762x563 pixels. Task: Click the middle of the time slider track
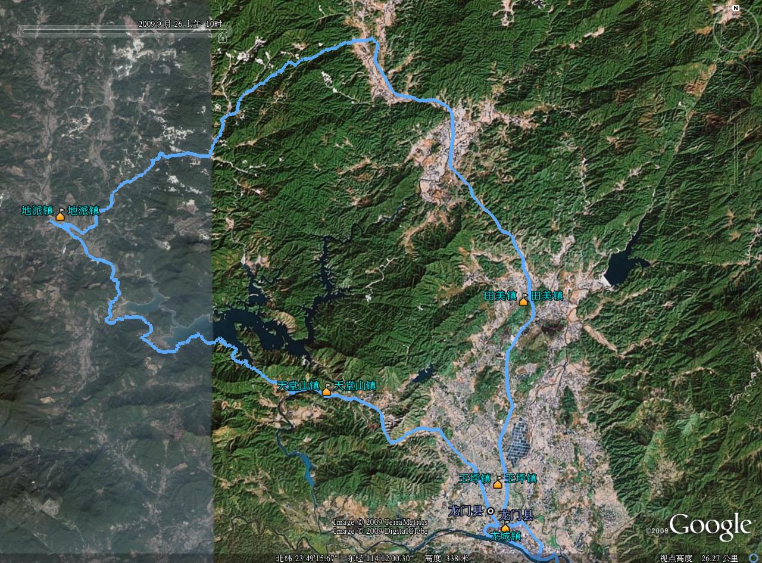(121, 31)
